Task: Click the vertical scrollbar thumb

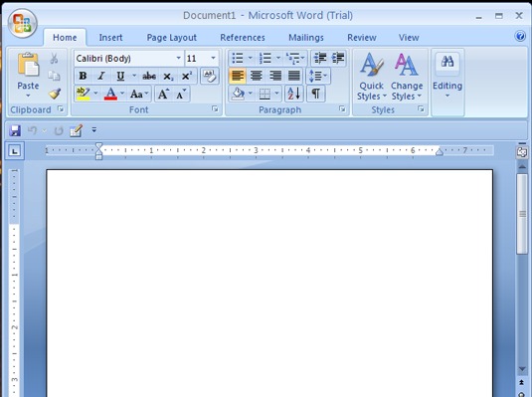Action: click(522, 214)
